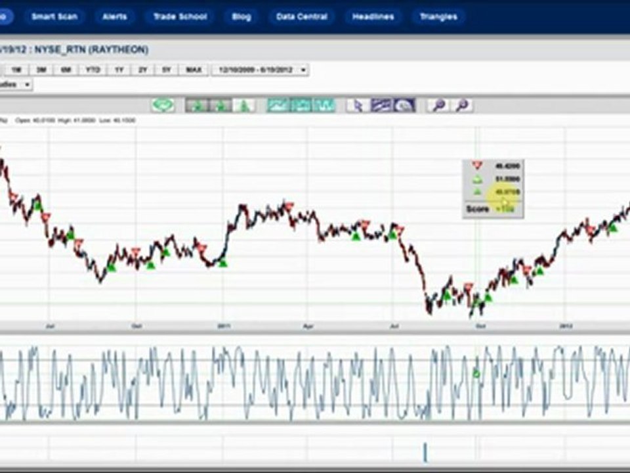The image size is (630, 473).
Task: Open the custom date range dropdown
Action: point(260,70)
